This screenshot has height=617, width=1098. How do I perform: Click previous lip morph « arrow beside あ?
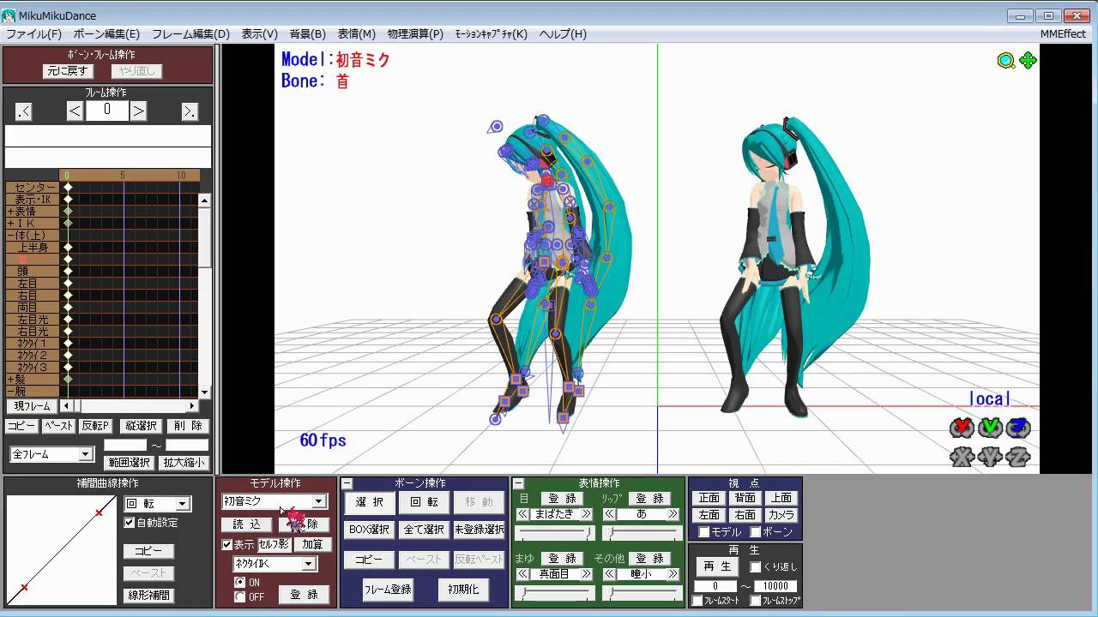tap(610, 514)
